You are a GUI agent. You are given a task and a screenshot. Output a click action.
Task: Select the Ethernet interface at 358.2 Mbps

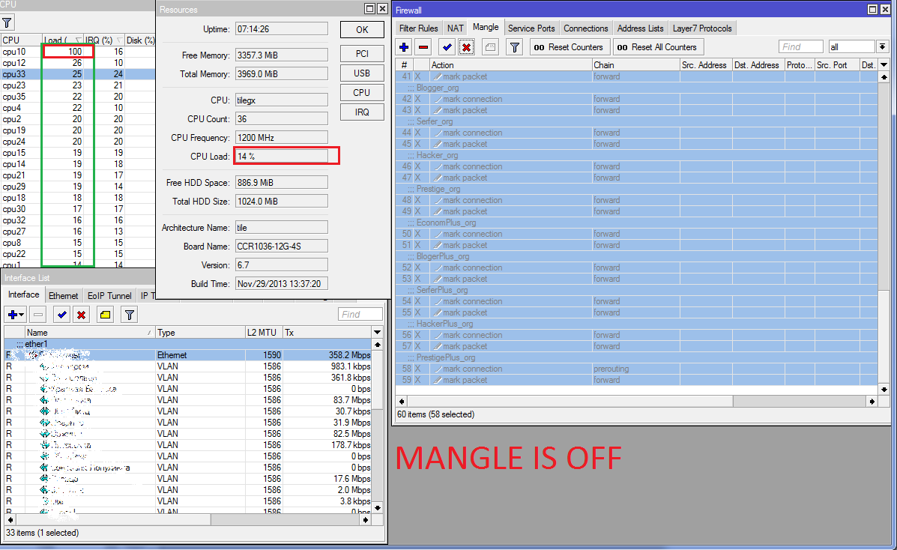pos(188,355)
